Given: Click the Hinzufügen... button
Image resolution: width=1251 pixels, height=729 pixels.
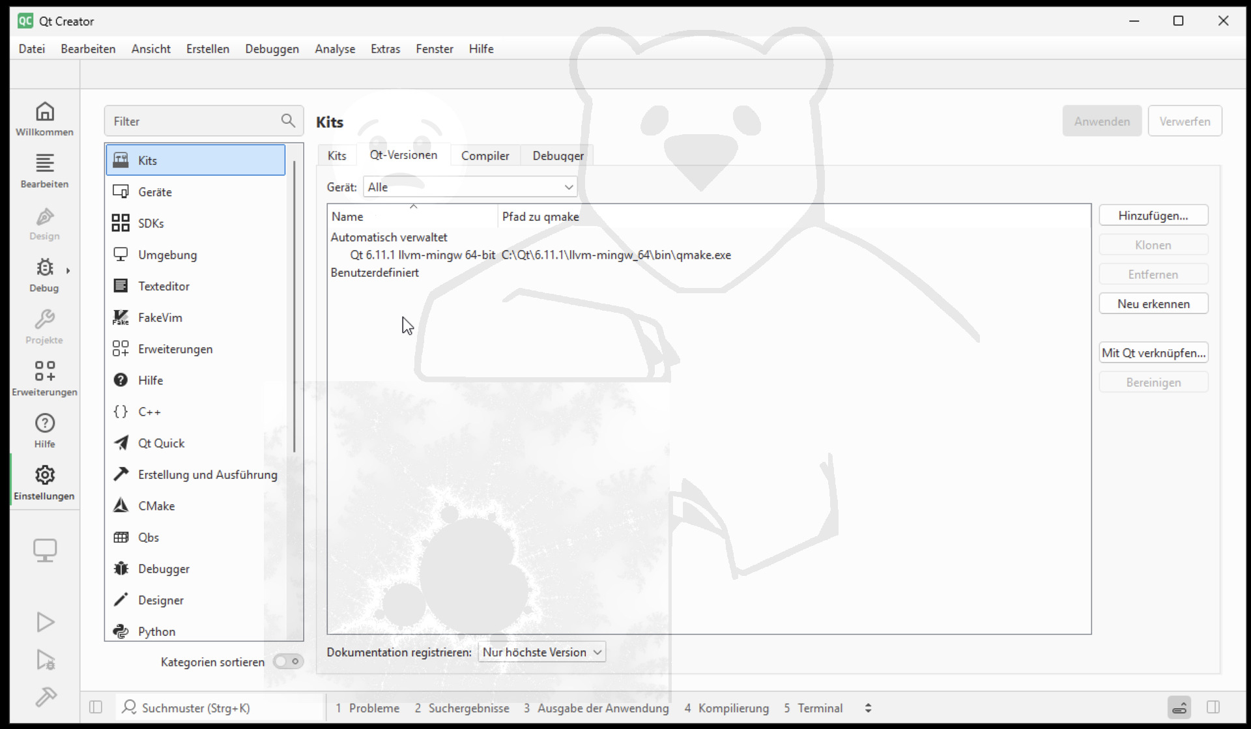Looking at the screenshot, I should pos(1153,216).
